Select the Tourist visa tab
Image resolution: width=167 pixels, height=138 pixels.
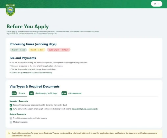tap(18, 93)
